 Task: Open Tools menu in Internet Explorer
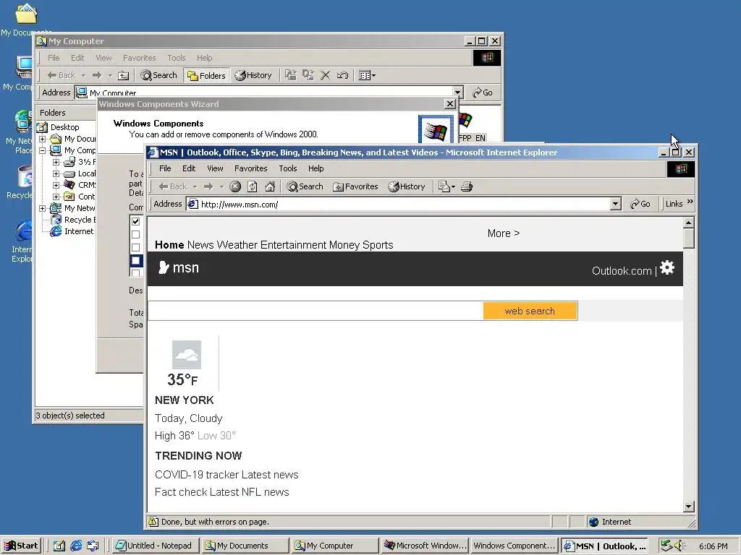tap(288, 168)
